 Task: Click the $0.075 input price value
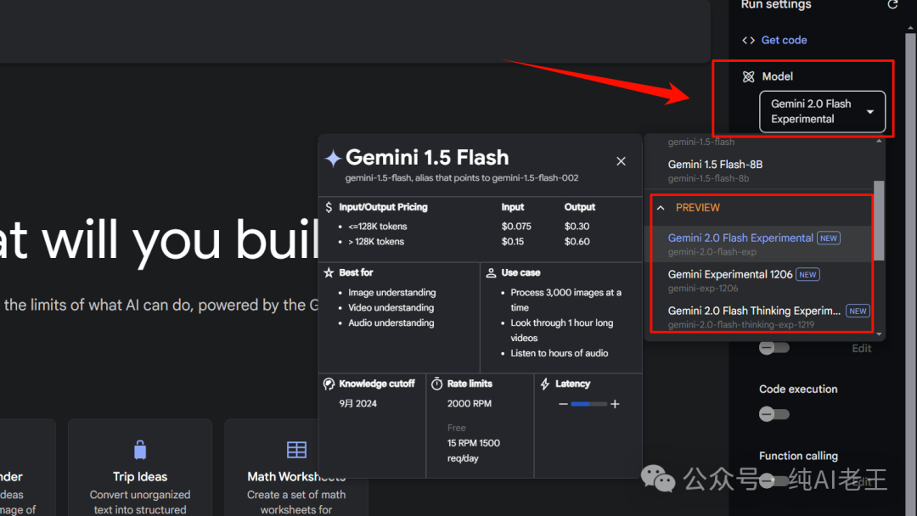coord(516,226)
